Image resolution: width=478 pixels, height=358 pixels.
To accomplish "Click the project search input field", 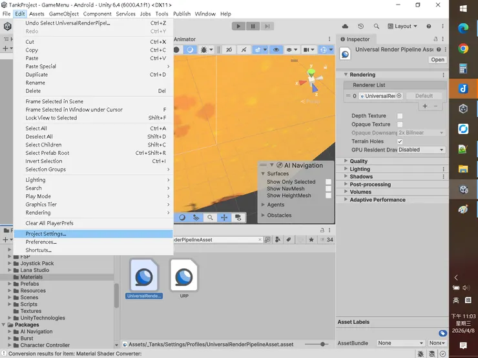I will pos(215,239).
